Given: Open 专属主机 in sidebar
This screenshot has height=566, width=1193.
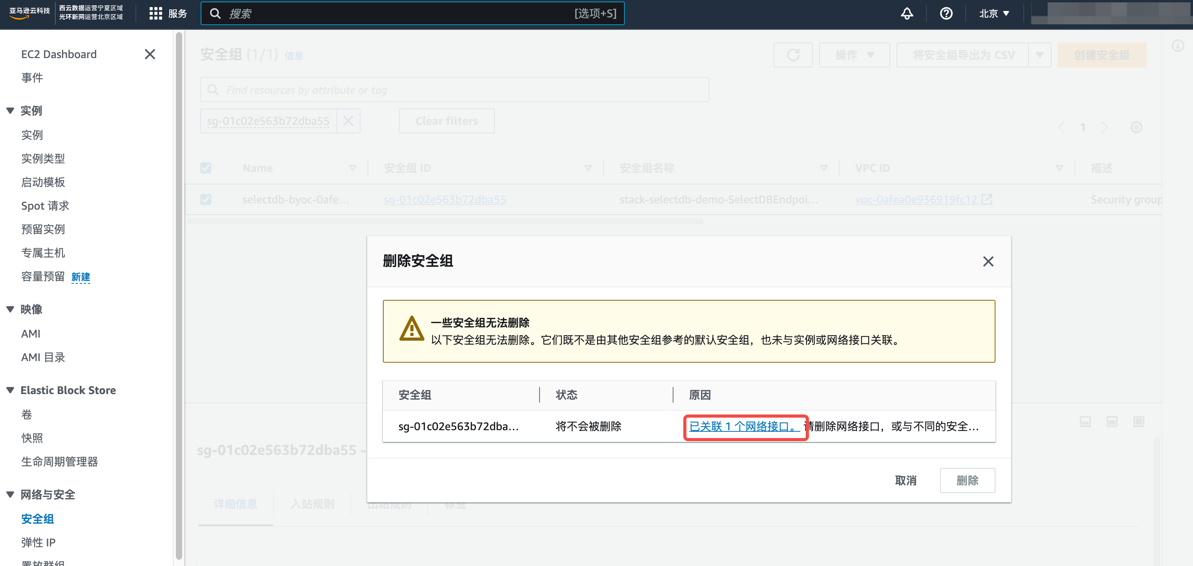Looking at the screenshot, I should coord(43,253).
